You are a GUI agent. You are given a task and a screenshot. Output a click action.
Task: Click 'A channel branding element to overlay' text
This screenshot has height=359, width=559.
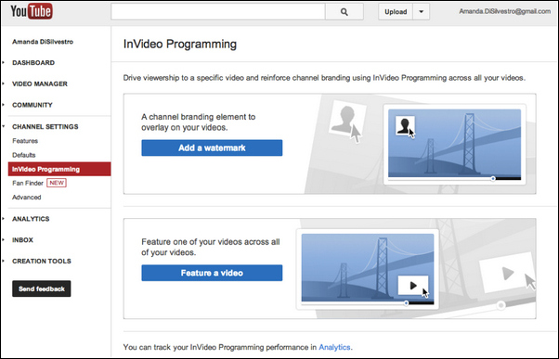[198, 122]
